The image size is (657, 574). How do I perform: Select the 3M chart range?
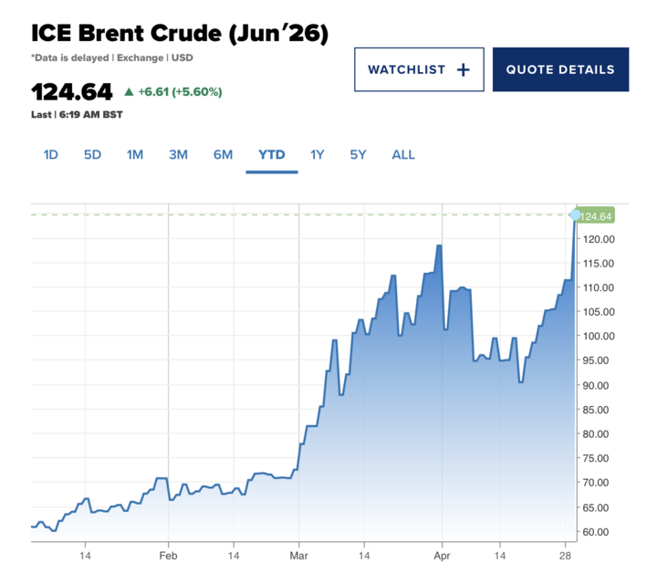[178, 154]
